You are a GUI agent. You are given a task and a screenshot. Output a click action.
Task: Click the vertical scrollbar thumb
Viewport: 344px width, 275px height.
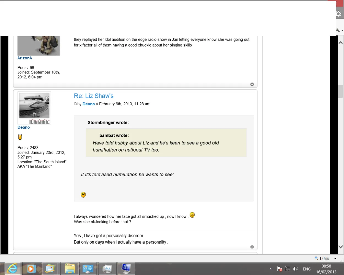pyautogui.click(x=341, y=91)
